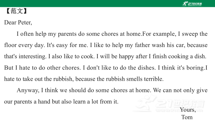Click the word 'interesting' in the letter
Screen dimensions: 215x121
pyautogui.click(x=32, y=56)
